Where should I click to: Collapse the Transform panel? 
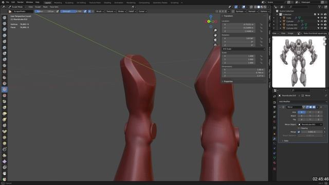tap(228, 16)
